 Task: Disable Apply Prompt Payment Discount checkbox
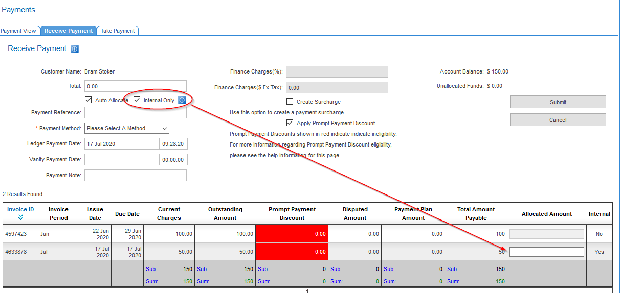290,123
